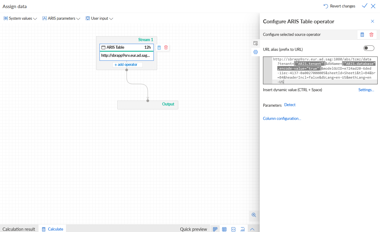Click the Calculation result label
The width and height of the screenshot is (380, 232).
pos(19,229)
